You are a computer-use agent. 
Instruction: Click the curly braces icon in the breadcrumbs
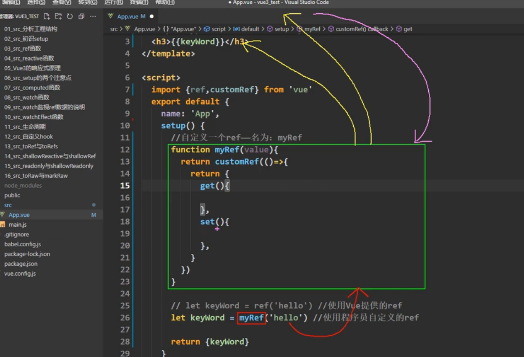point(166,29)
